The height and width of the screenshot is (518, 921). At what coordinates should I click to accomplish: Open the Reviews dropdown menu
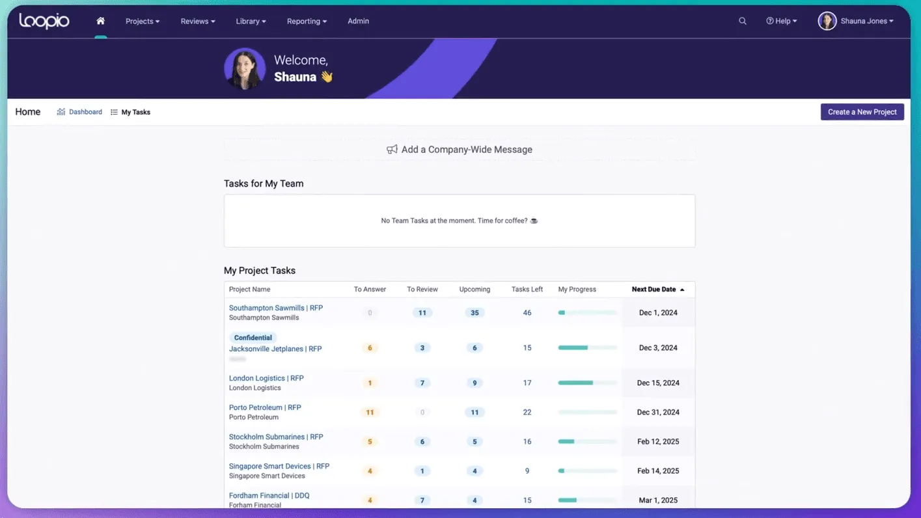pos(198,21)
